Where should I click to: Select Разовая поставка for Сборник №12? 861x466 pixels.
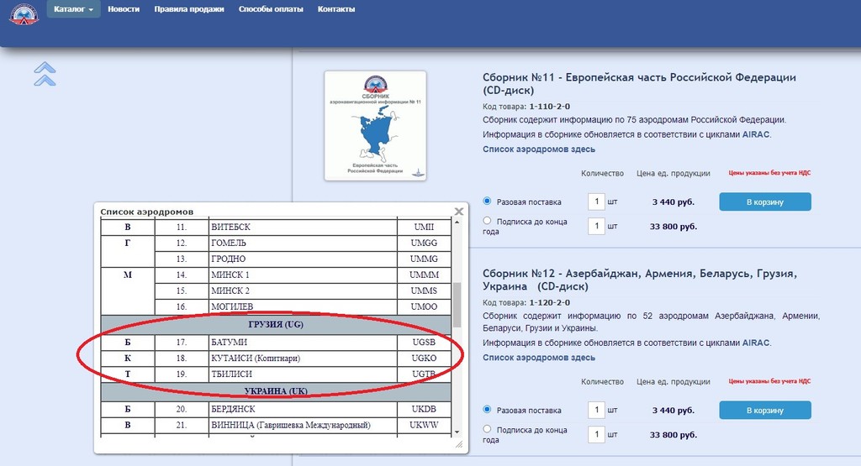tap(487, 410)
